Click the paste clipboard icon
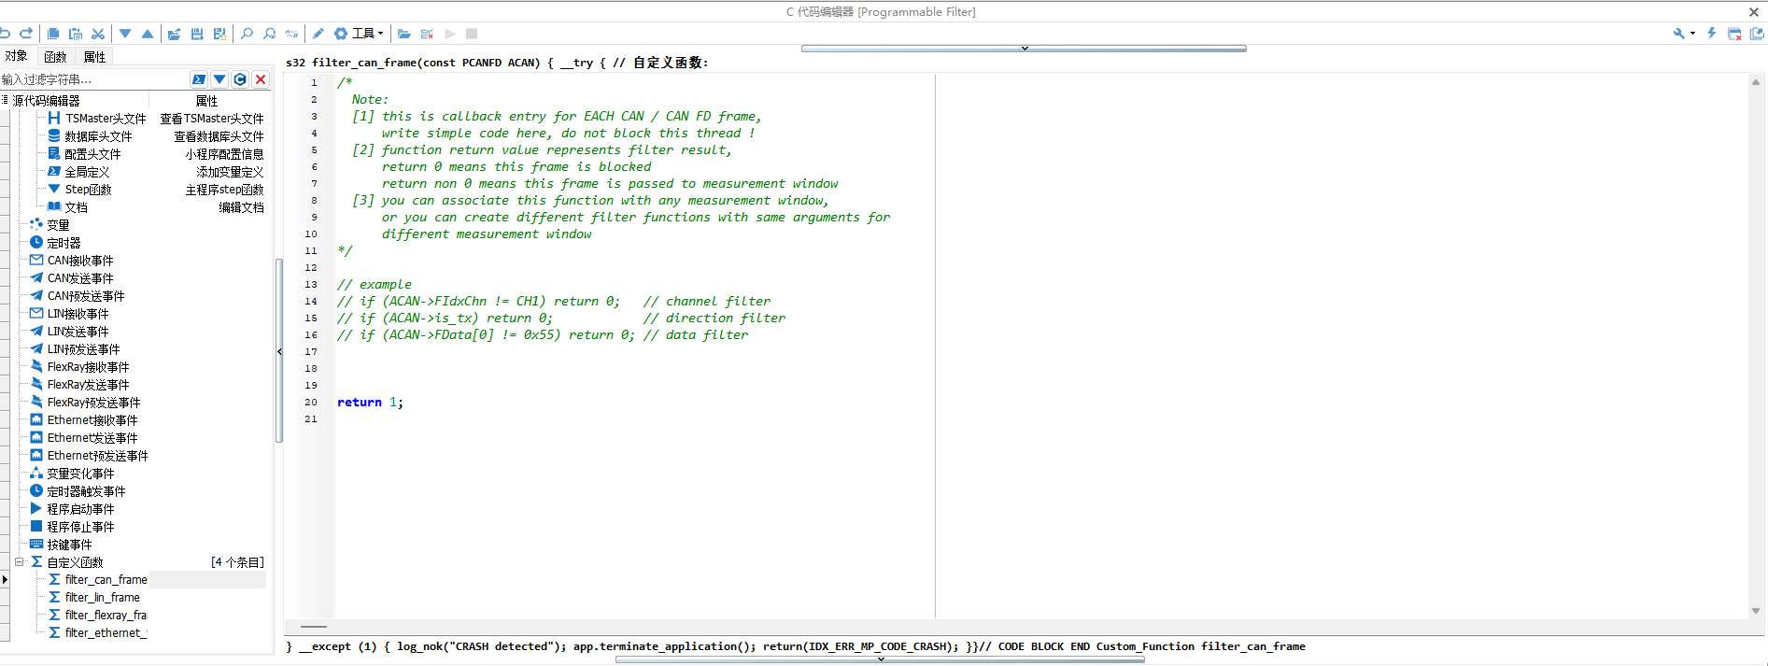Image resolution: width=1768 pixels, height=666 pixels. tap(76, 34)
